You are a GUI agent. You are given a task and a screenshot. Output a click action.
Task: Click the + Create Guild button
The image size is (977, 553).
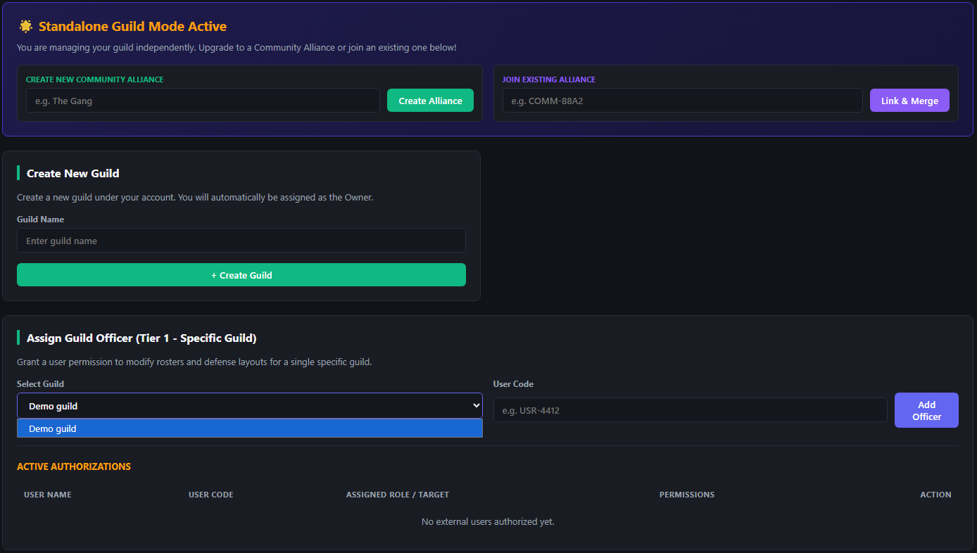tap(241, 275)
